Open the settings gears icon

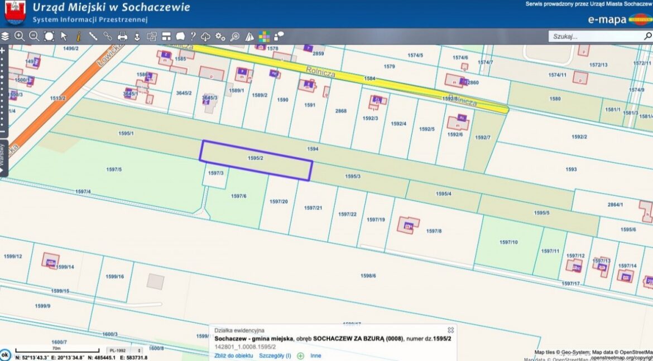220,37
